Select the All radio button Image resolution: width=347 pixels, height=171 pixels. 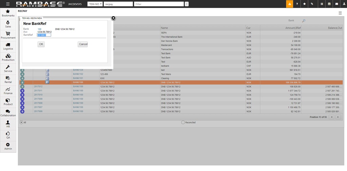pos(21,122)
